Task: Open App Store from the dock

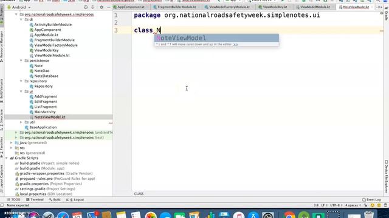Action: click(x=253, y=215)
